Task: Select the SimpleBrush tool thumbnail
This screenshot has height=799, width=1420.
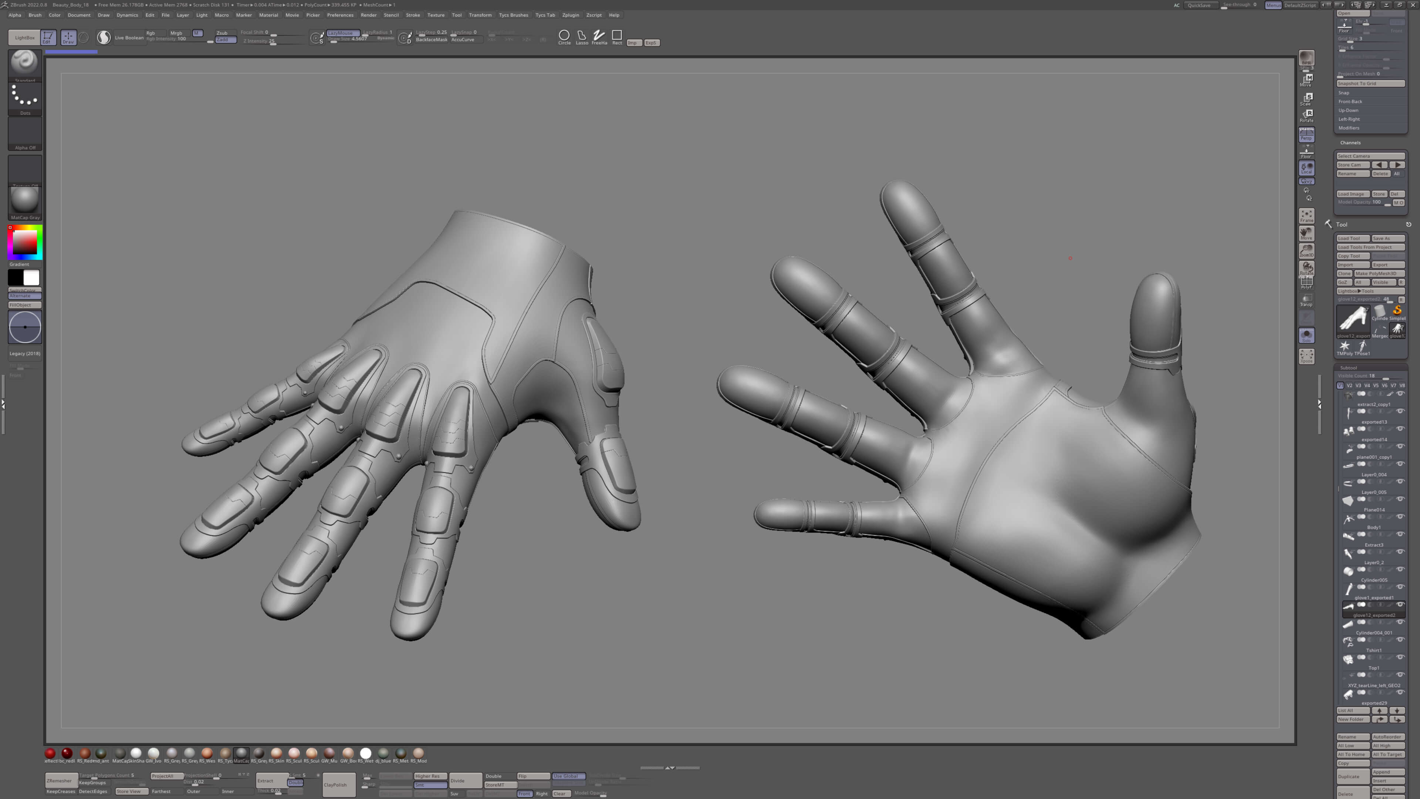Action: 1397,313
